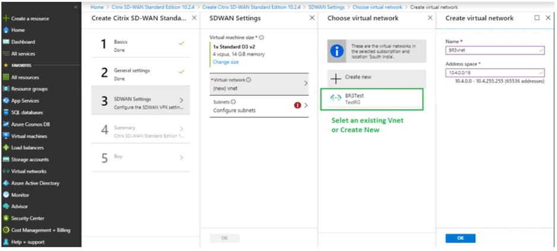
Task: Click the '4 vcpus, 14 GiB memory' text
Action: click(x=238, y=54)
